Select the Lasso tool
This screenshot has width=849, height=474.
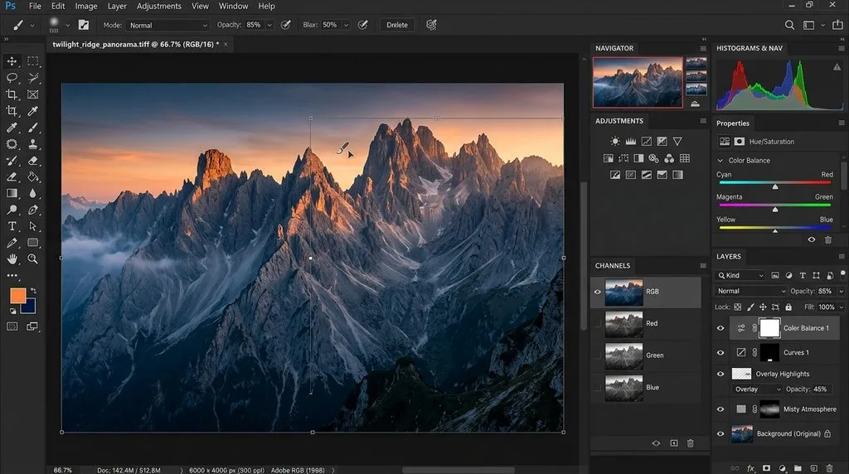[12, 78]
